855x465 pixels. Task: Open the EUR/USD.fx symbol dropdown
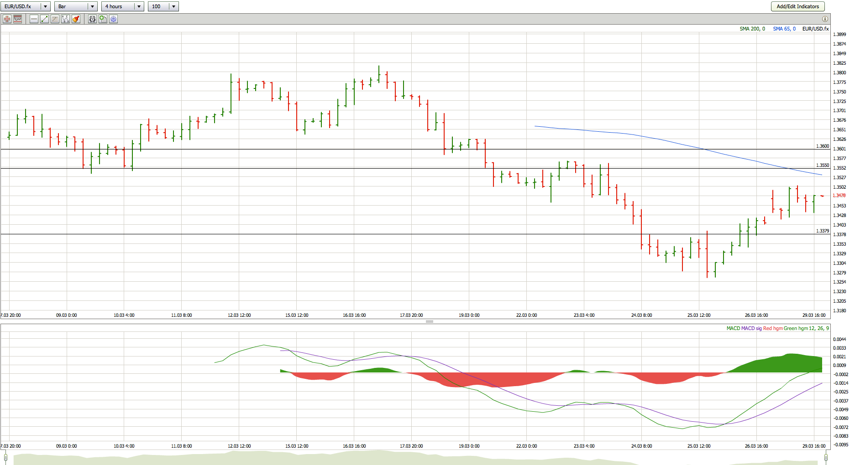pyautogui.click(x=45, y=6)
